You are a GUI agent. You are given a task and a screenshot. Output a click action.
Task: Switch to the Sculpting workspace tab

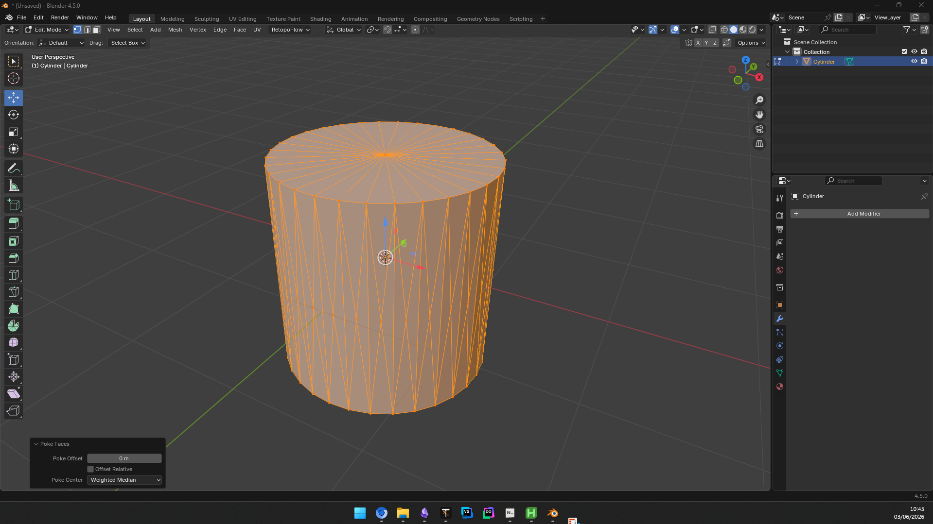coord(207,19)
